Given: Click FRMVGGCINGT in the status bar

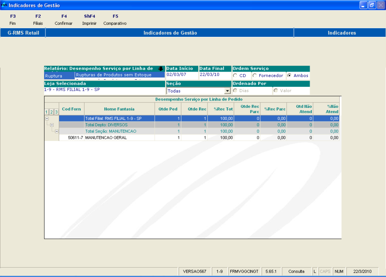Looking at the screenshot, I should pos(244,271).
